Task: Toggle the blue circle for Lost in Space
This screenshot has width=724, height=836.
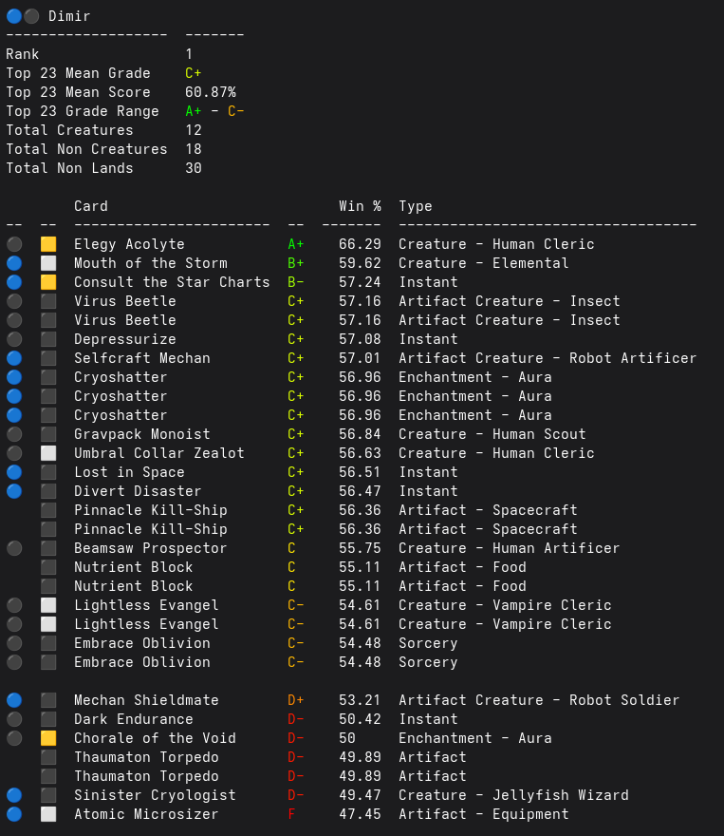Action: (x=14, y=472)
